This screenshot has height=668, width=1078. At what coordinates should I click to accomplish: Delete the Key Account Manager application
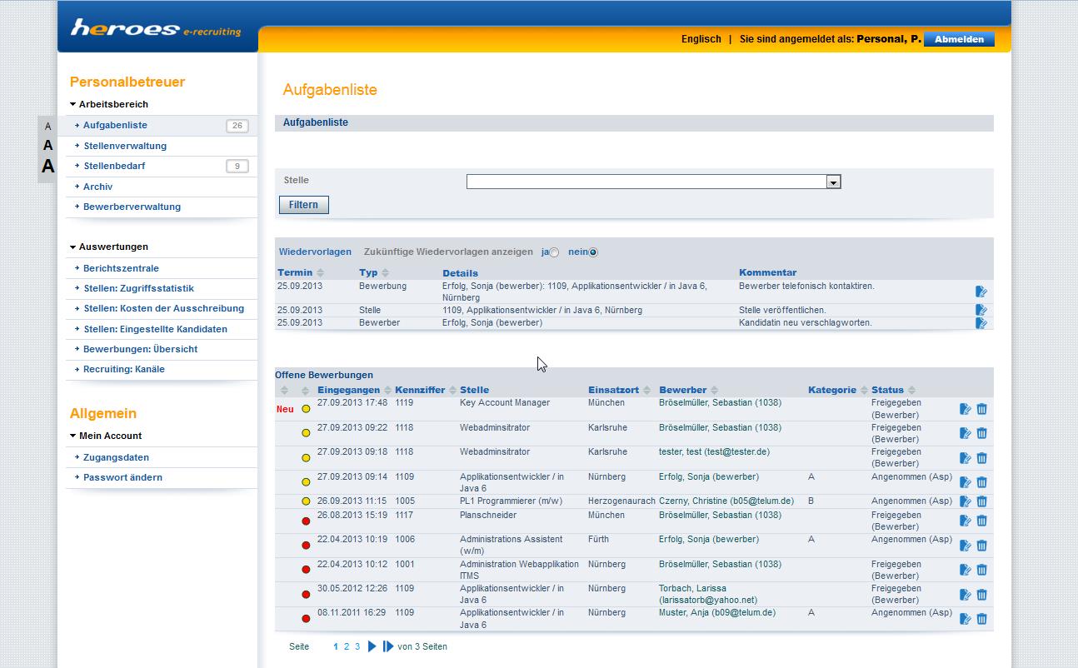981,409
